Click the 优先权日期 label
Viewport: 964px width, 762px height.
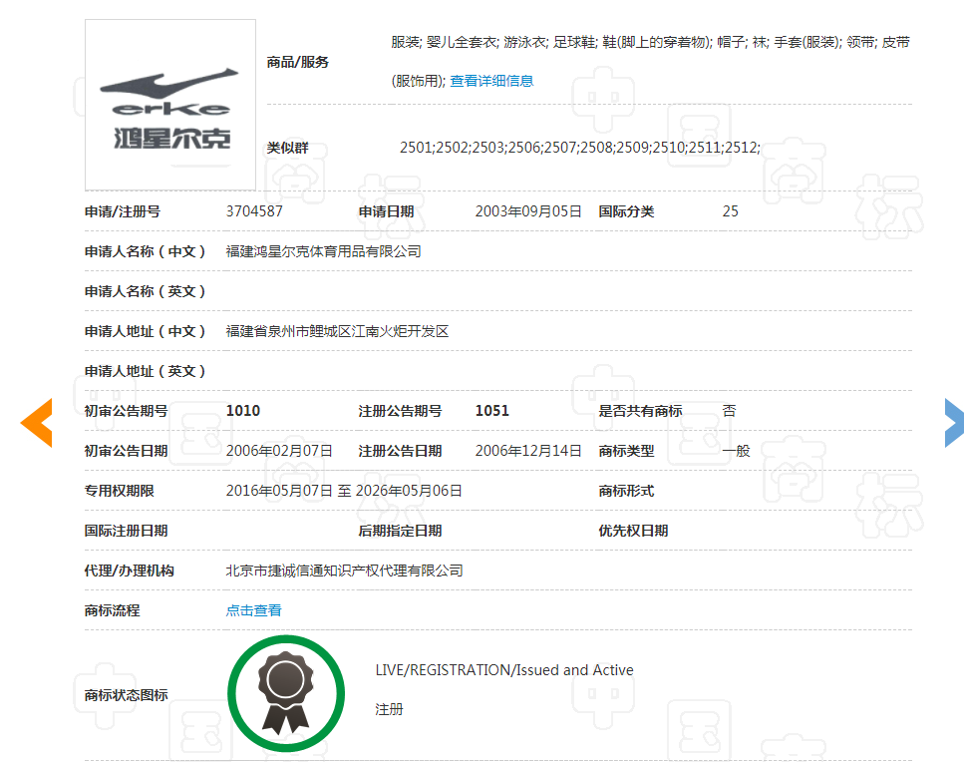(633, 531)
